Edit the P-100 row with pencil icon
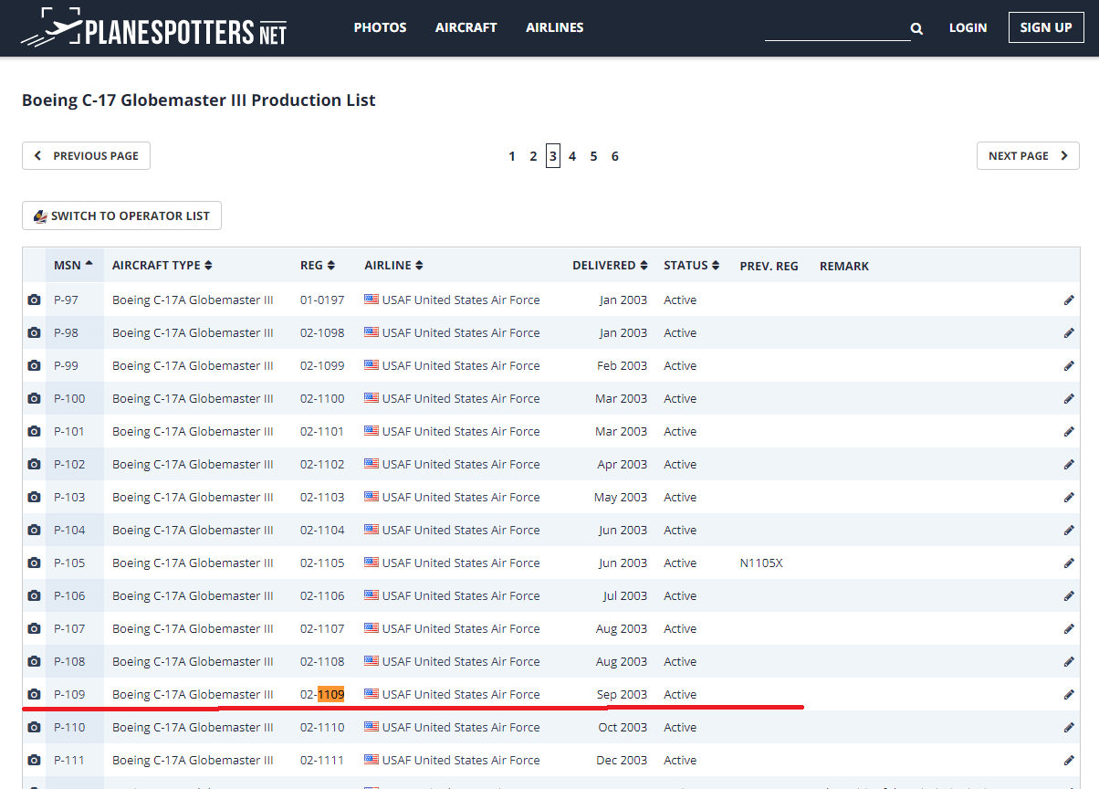The width and height of the screenshot is (1099, 789). [1069, 398]
